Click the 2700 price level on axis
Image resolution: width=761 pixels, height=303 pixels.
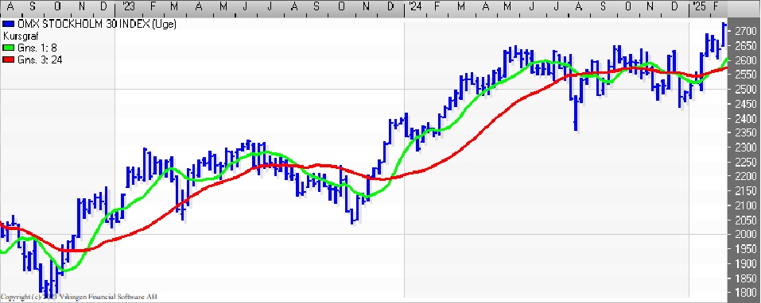coord(745,32)
